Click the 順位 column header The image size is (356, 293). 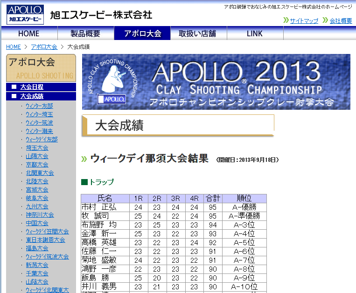(x=244, y=199)
